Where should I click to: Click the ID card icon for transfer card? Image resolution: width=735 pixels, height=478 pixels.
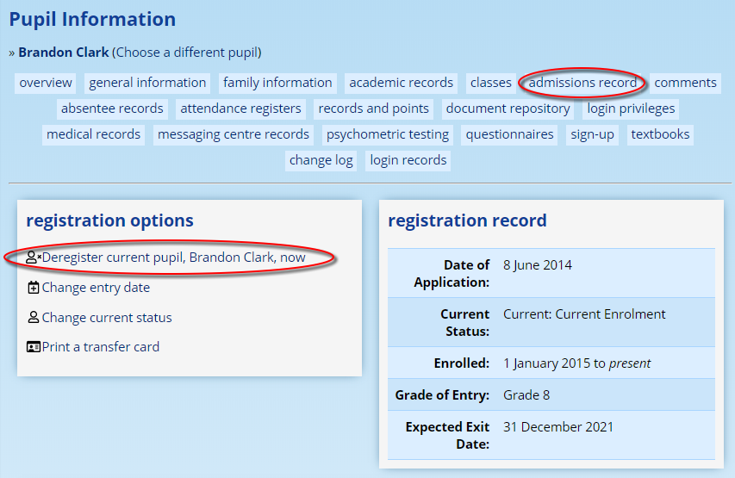[34, 347]
